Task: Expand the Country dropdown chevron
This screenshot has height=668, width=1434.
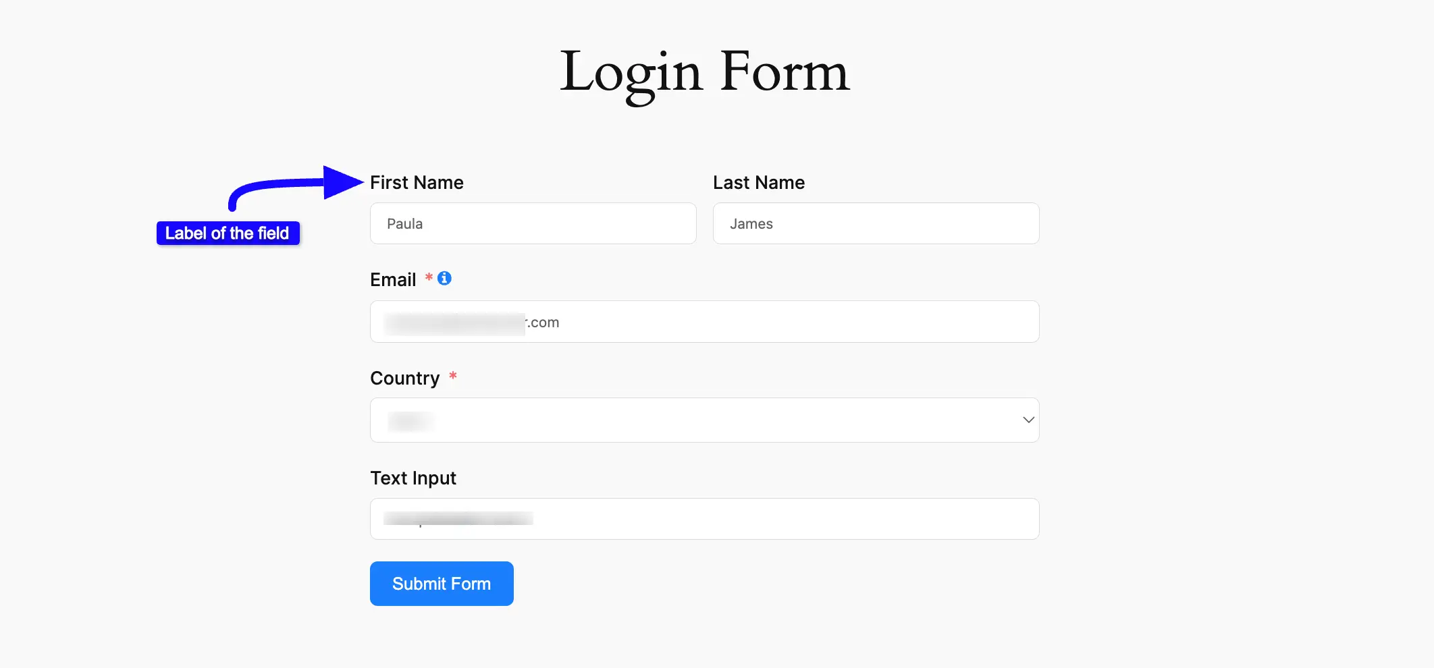Action: [1028, 420]
